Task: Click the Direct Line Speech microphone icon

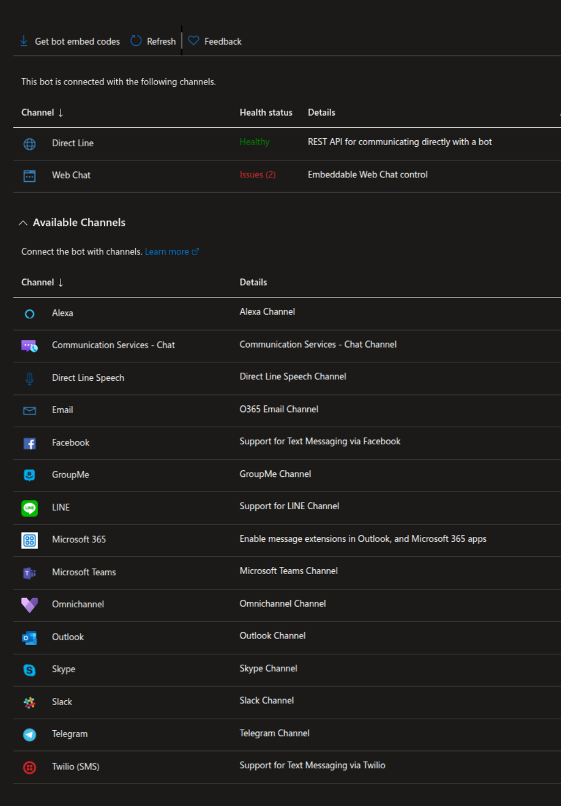Action: [x=29, y=379]
